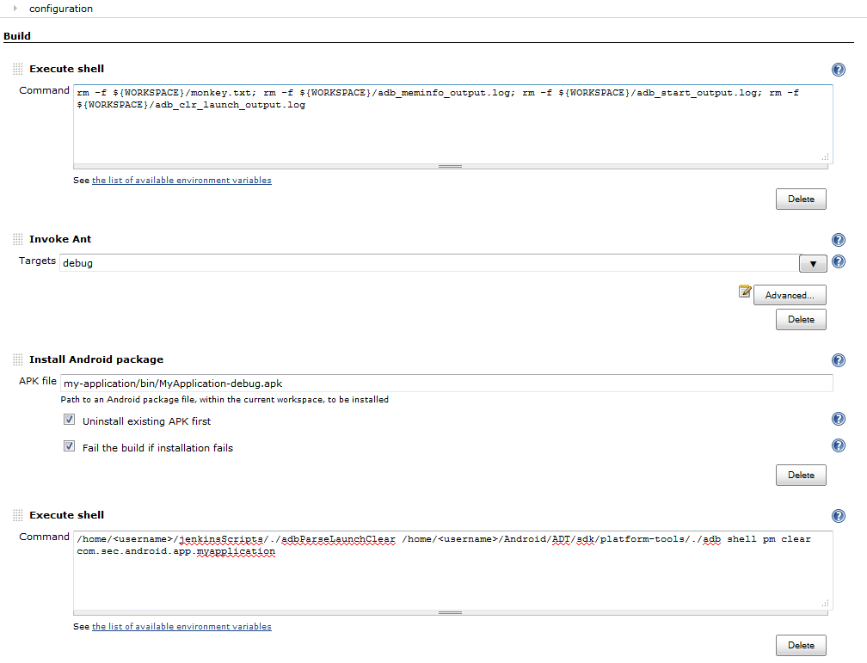Click the resize bar below the adbParseLaunchClear command box

[450, 612]
